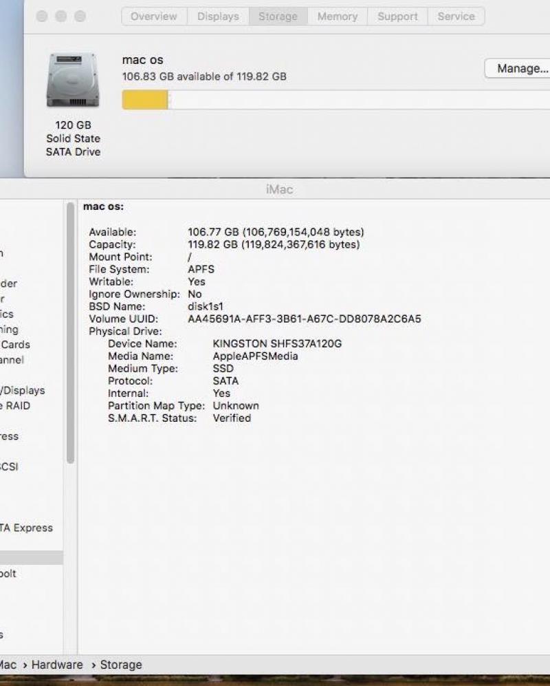Choose Graphics/Displays in the sidebar
The height and width of the screenshot is (686, 550).
tap(23, 390)
